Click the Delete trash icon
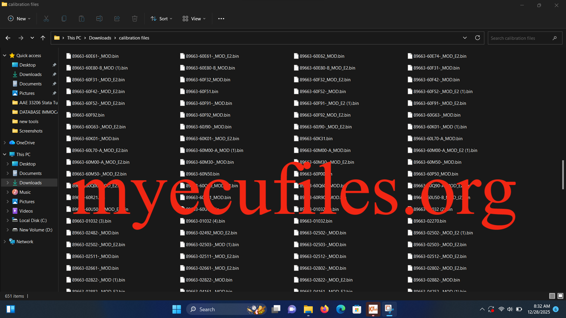566x318 pixels. tap(135, 19)
